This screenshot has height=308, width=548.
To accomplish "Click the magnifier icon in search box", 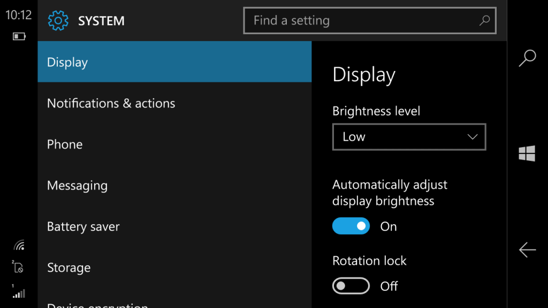I will 484,20.
